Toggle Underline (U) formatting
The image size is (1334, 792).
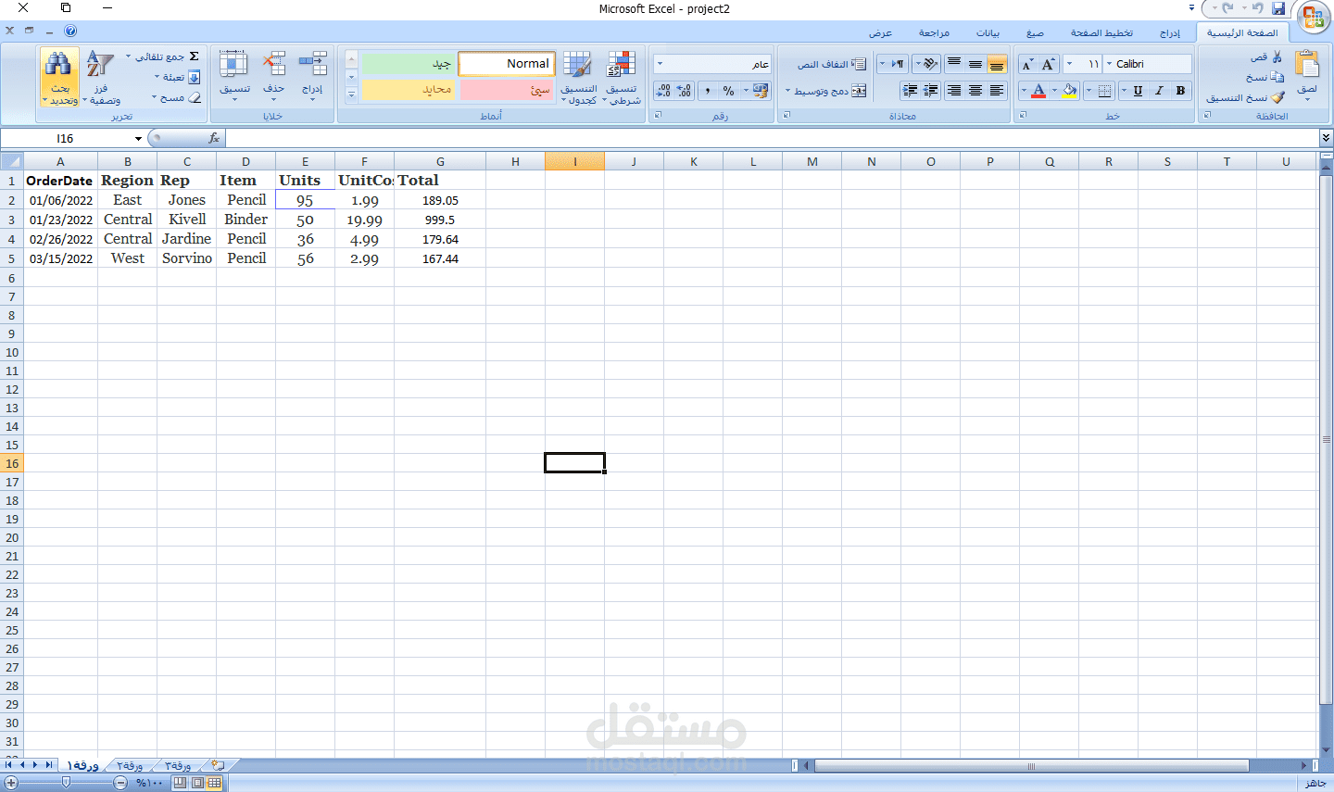point(1138,91)
